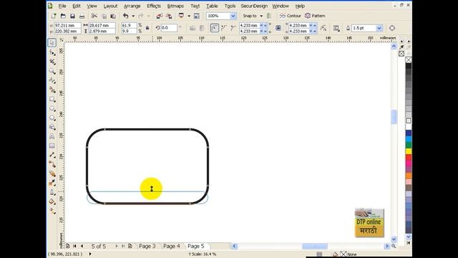Select the Table tool
This screenshot has height=258, width=458.
point(52,145)
